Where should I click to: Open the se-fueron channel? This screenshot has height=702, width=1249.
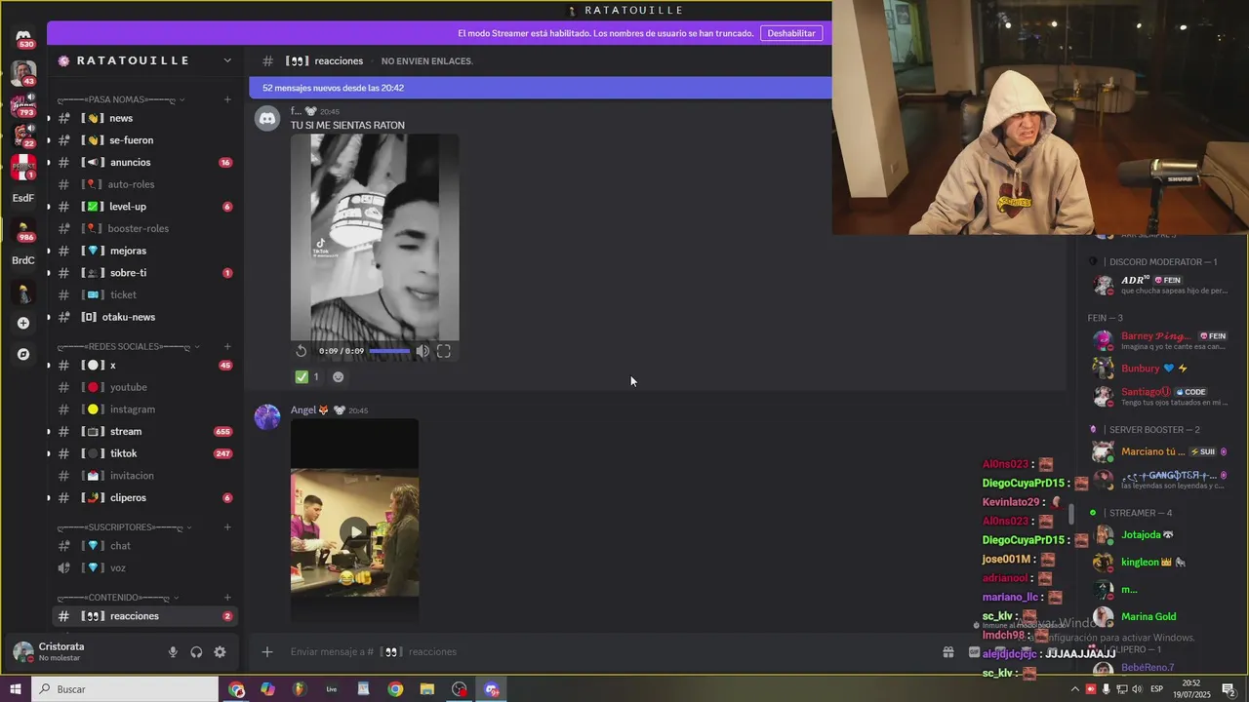[x=144, y=140]
